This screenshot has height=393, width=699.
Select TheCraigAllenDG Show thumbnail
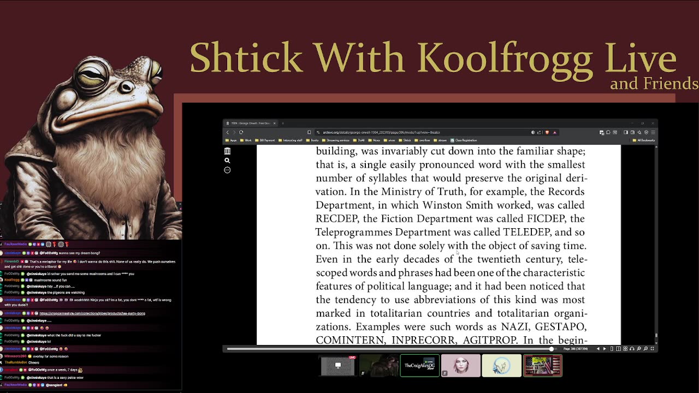coord(419,366)
